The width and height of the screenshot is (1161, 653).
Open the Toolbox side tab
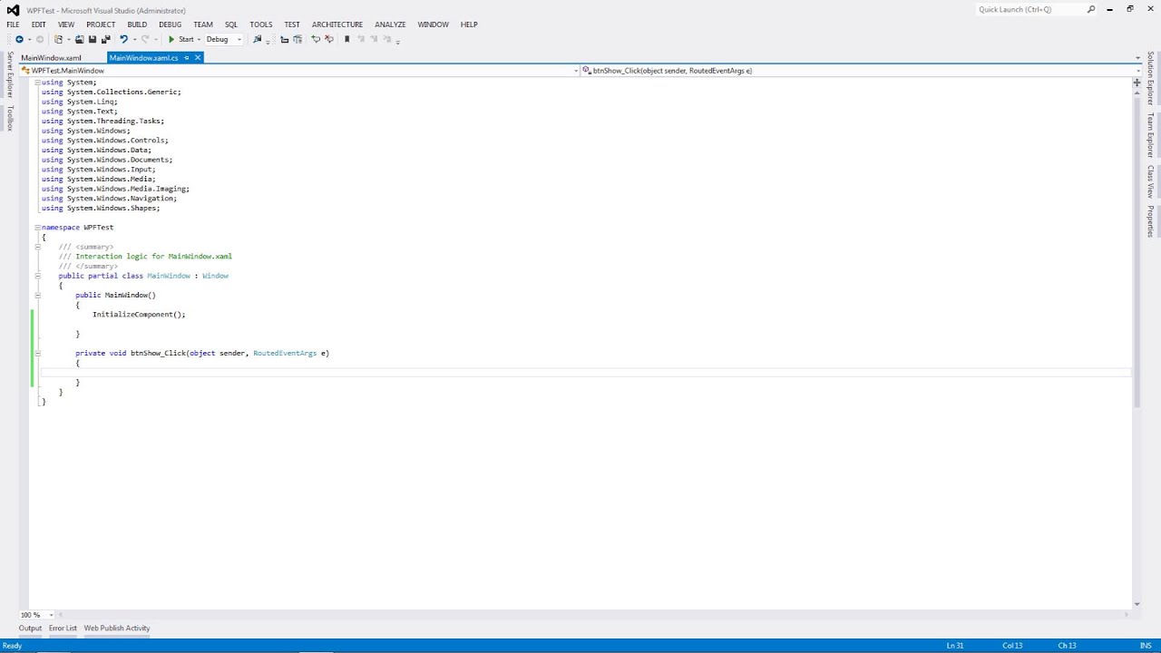(10, 118)
